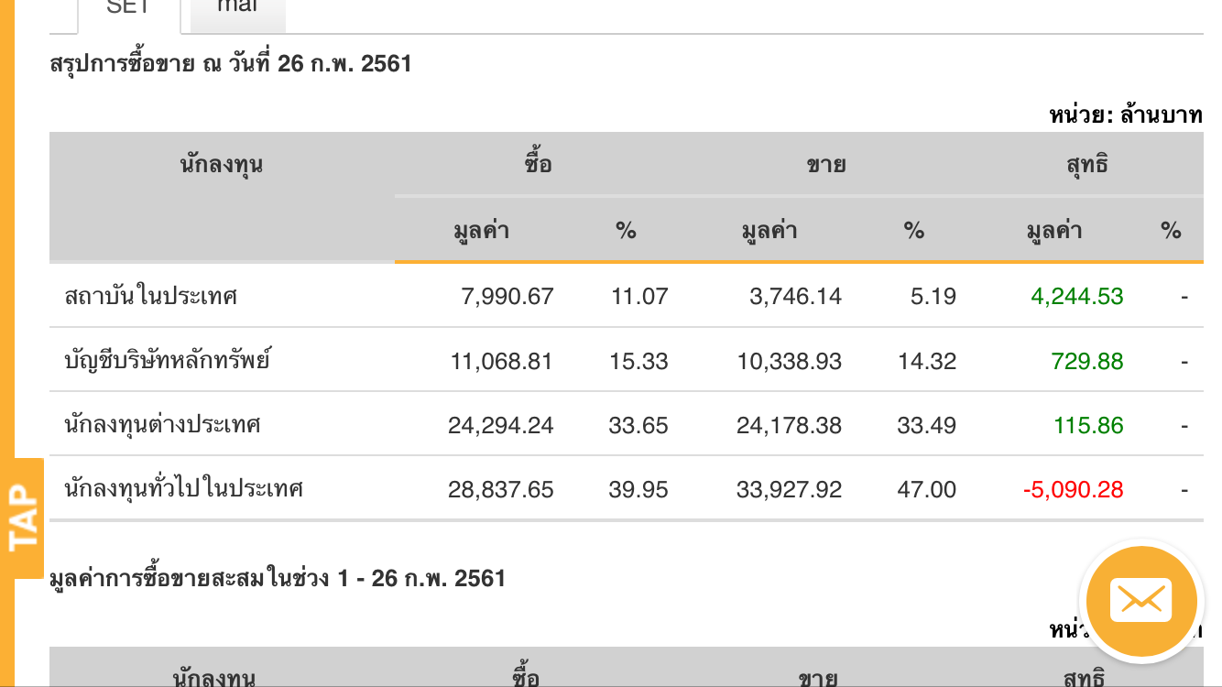Select the สถาบันในประเทศ row label
1222x687 pixels.
[x=151, y=296]
